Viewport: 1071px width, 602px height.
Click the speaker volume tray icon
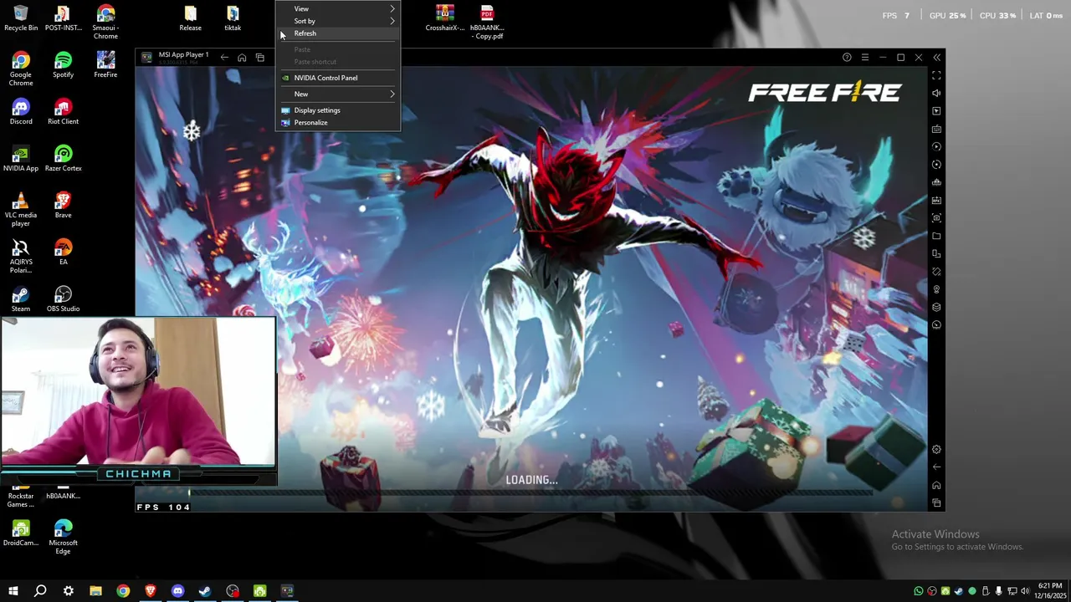pyautogui.click(x=1026, y=591)
